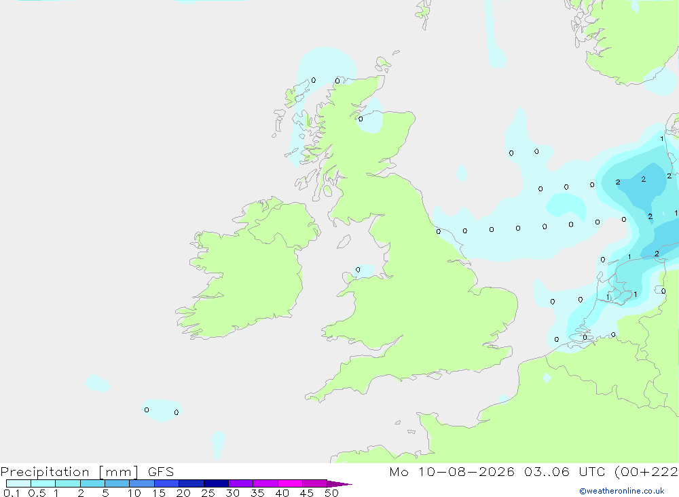Click the 0.5–1 mm legend color swatch
Screen dimensions: 679x497
(x=43, y=483)
